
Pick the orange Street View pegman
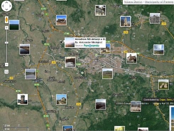(x=7, y=20)
